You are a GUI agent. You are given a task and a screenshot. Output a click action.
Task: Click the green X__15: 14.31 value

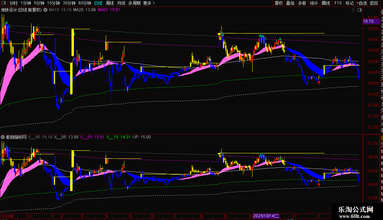(118, 137)
